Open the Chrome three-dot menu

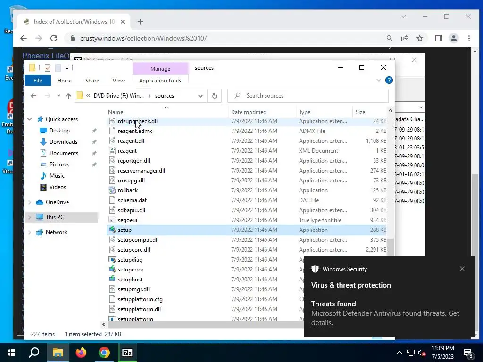[x=469, y=38]
